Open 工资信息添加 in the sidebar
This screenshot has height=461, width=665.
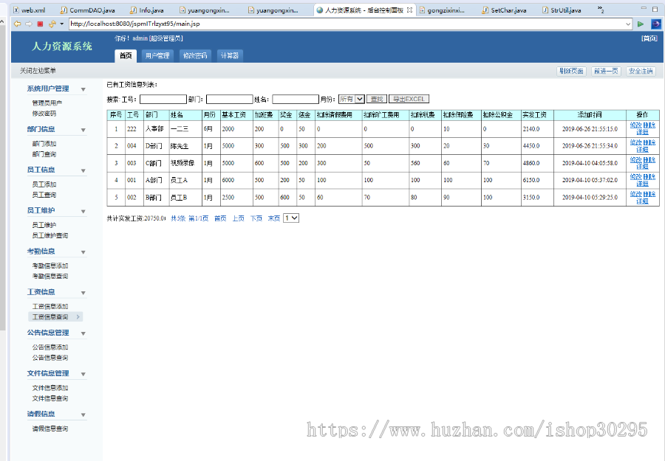pos(50,306)
